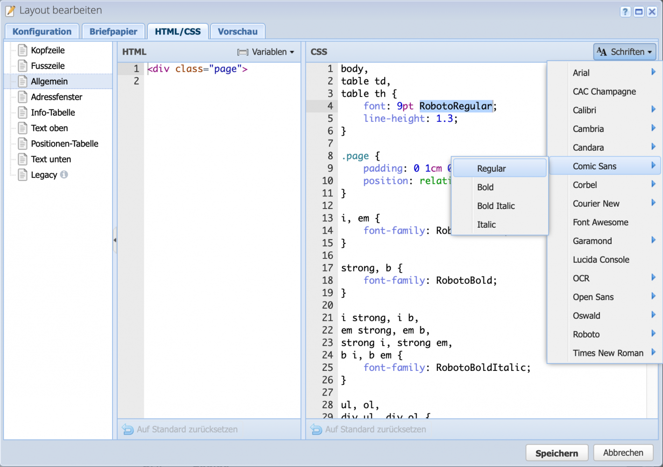
Task: Choose Times New Roman in the font list
Action: point(608,353)
